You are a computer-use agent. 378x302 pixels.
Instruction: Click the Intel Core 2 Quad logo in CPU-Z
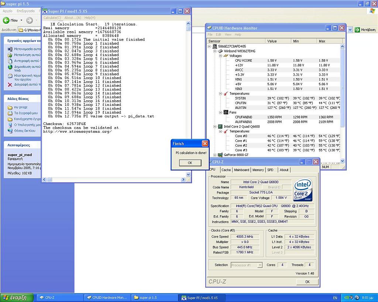tap(303, 190)
